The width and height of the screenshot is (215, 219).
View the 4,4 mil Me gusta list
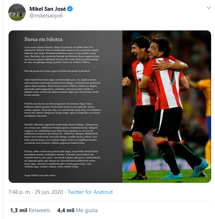point(77,210)
